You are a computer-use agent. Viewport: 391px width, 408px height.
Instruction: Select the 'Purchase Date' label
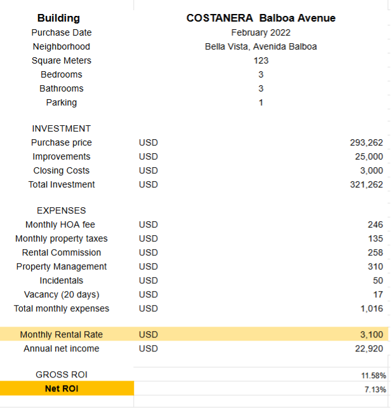click(62, 32)
